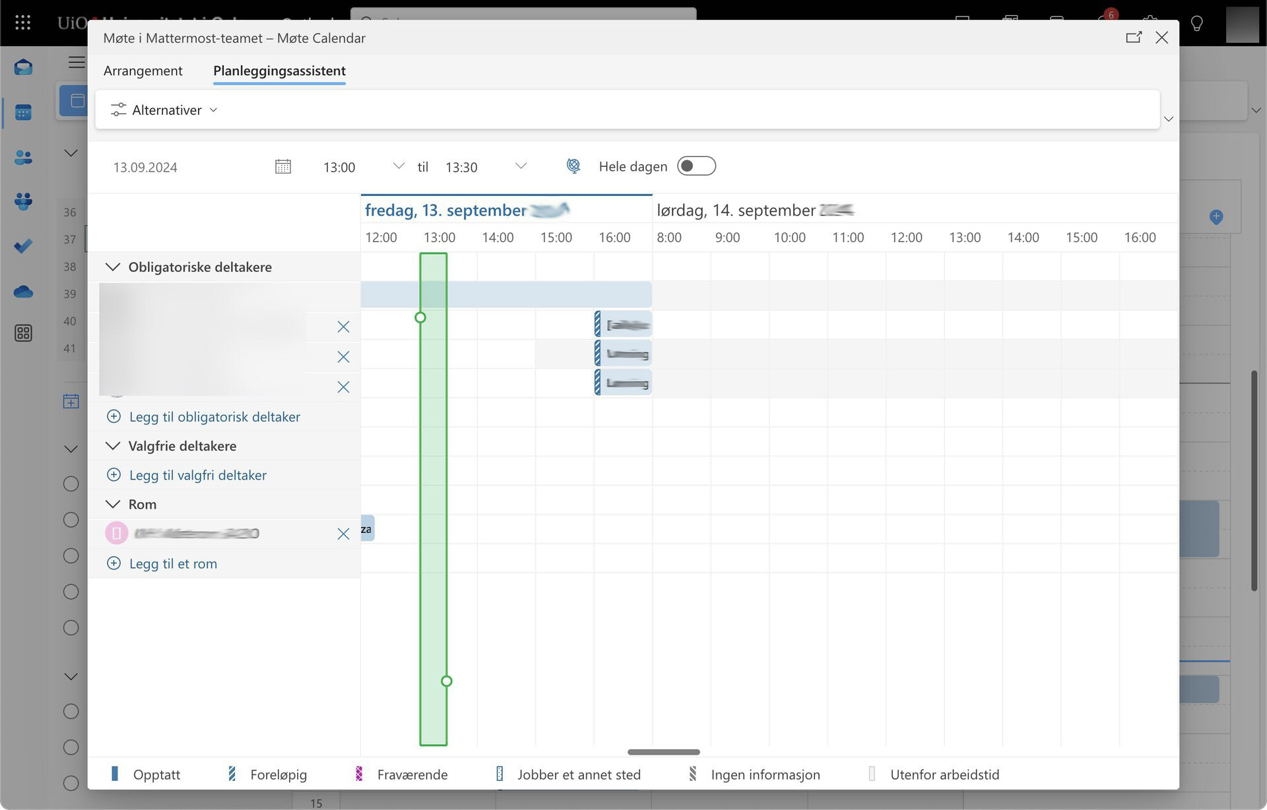
Task: Open Mail in the left sidebar
Action: pos(23,67)
